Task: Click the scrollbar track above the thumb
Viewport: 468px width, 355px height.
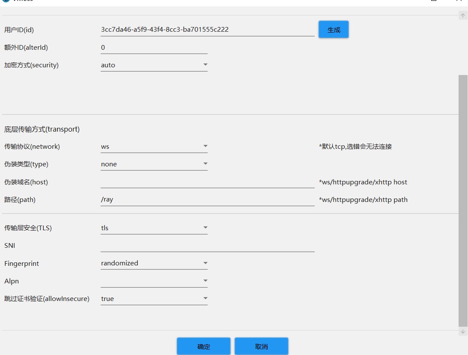Action: click(463, 47)
